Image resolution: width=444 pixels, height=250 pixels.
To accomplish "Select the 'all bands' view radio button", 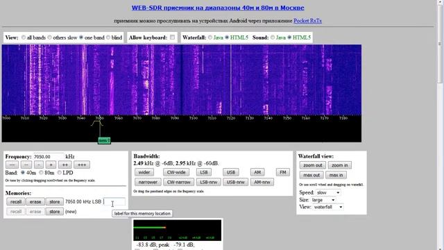I will pyautogui.click(x=24, y=37).
